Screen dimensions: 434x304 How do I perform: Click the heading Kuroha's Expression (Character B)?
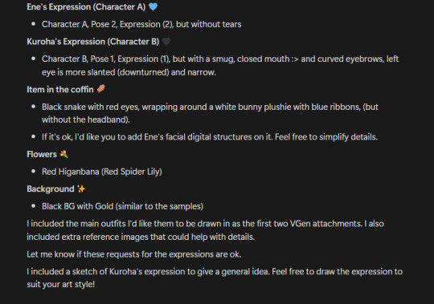pyautogui.click(x=93, y=42)
